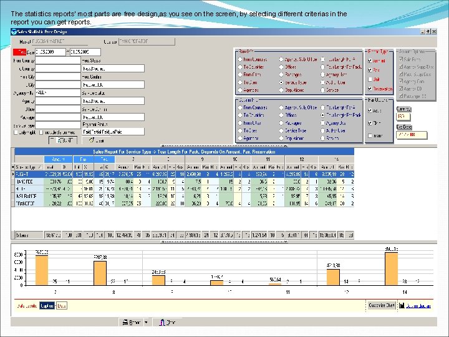
Task: Click the blue Amount column header
Action: (58, 159)
